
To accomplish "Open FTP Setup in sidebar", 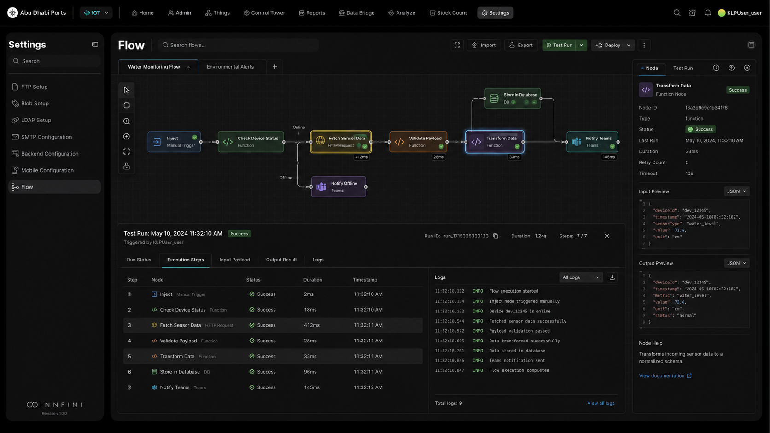I will (x=54, y=87).
